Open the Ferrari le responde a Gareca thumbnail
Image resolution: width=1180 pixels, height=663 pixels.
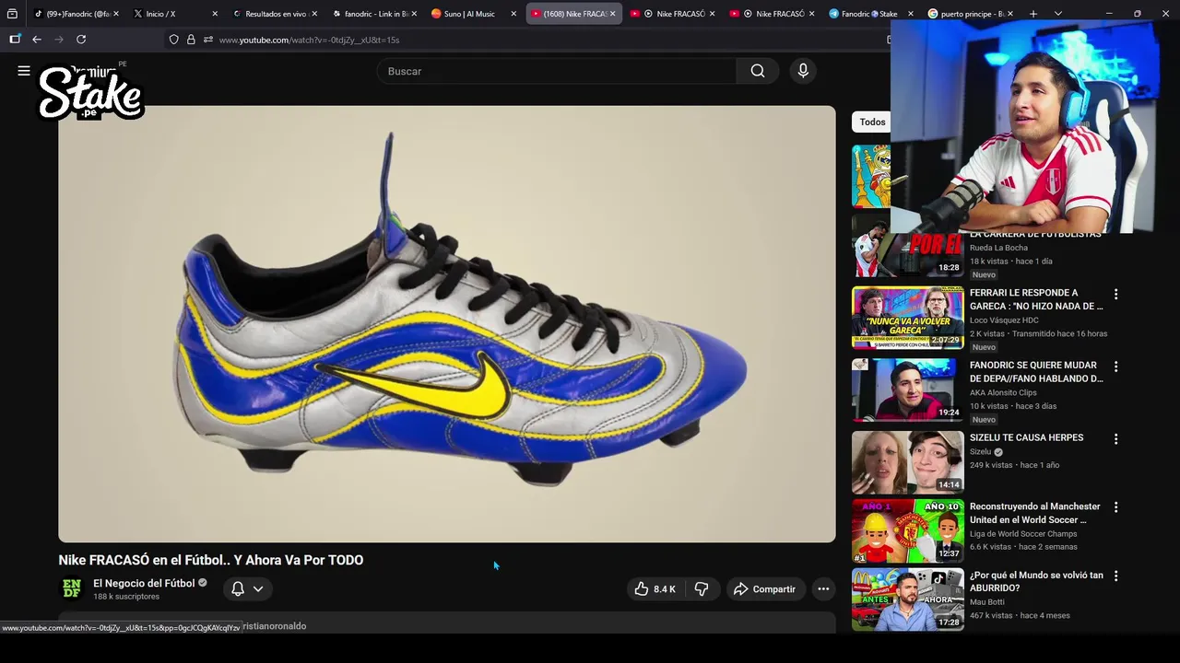(907, 318)
